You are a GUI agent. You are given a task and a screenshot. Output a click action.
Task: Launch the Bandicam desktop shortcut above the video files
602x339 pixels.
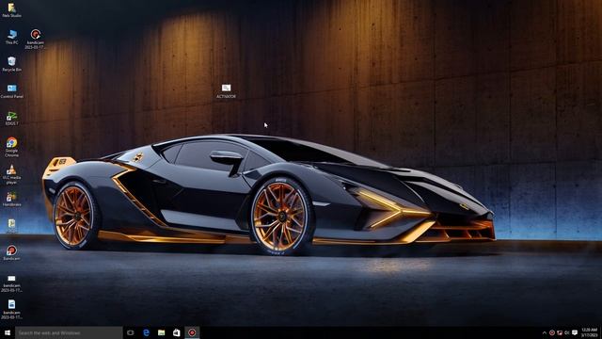(12, 253)
